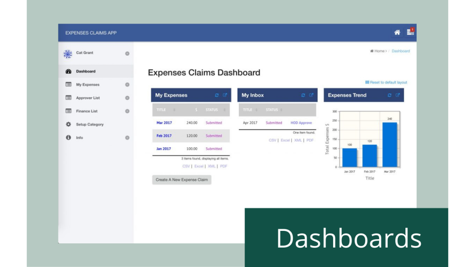Open My Inbox panel via external link icon
The height and width of the screenshot is (267, 475).
click(311, 95)
